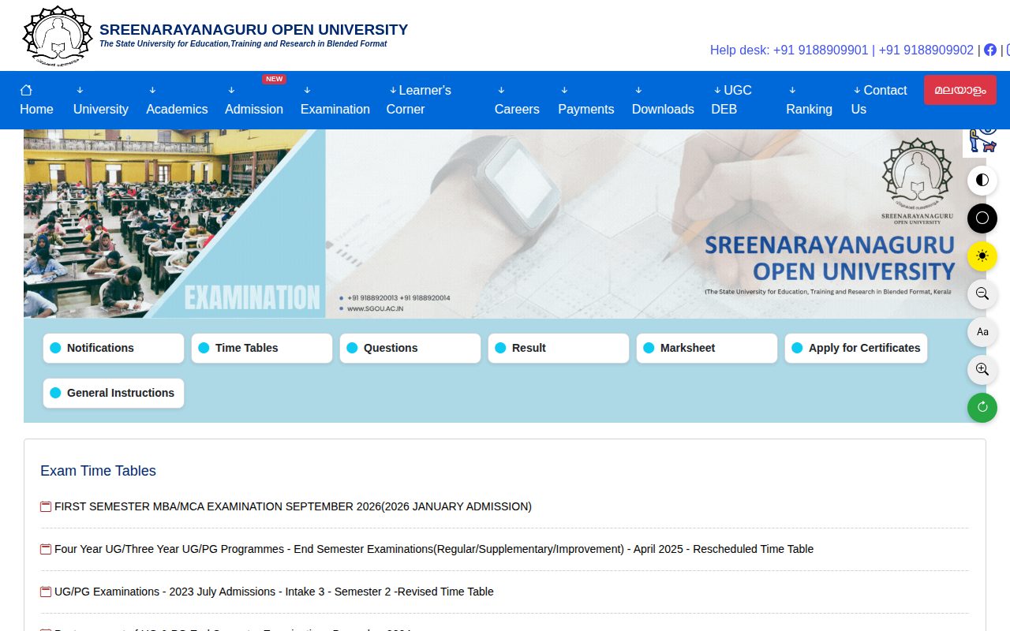The width and height of the screenshot is (1010, 631).
Task: Switch language with the Malayalam button
Action: pyautogui.click(x=960, y=90)
